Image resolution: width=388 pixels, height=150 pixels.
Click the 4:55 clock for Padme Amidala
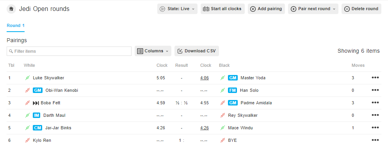point(205,103)
